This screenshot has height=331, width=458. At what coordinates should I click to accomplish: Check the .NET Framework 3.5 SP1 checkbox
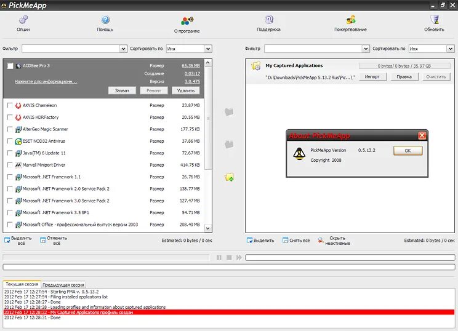click(10, 213)
